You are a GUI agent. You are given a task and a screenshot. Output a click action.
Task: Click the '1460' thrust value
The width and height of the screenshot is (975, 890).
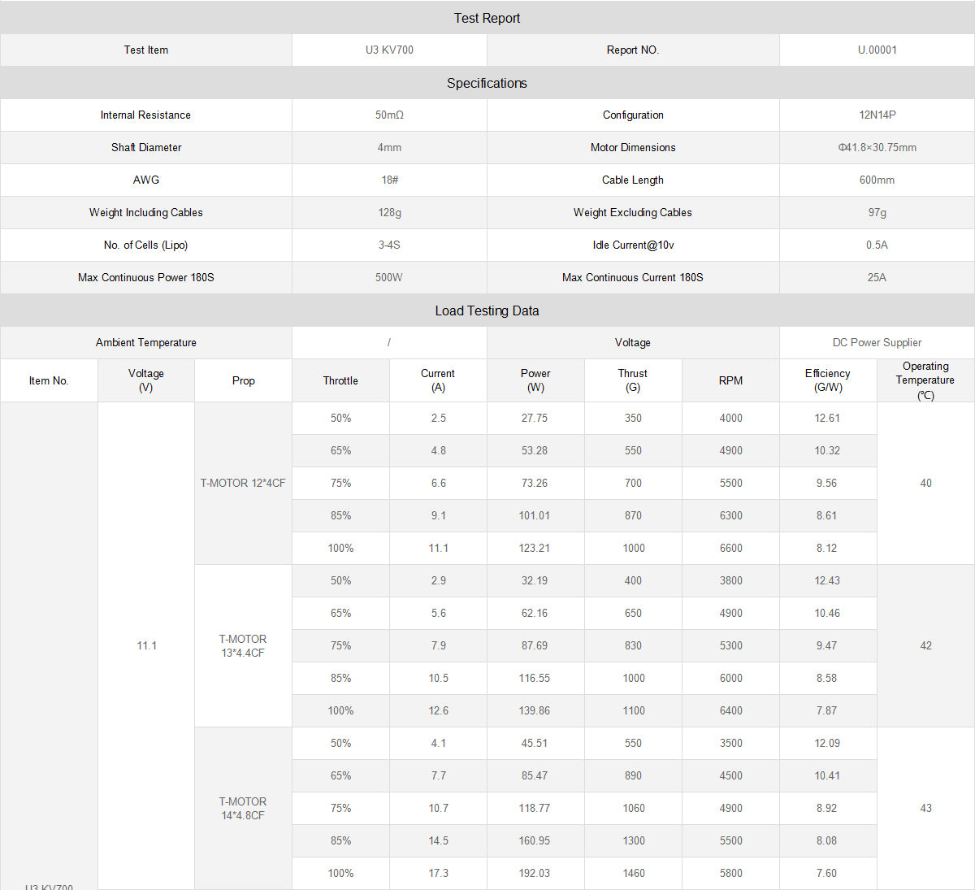tap(634, 873)
